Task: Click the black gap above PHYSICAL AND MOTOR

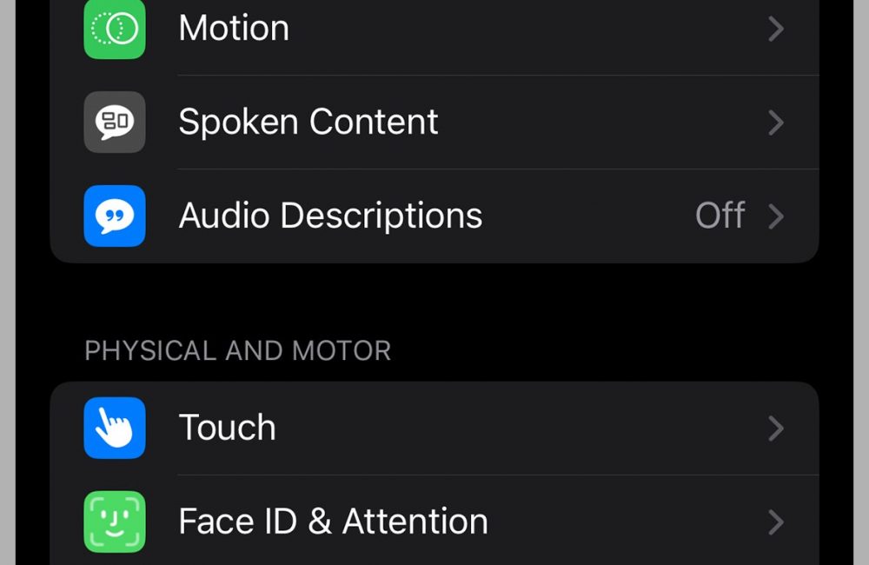Action: 434,300
